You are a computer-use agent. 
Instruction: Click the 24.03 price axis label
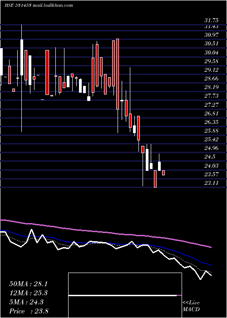coord(212,166)
